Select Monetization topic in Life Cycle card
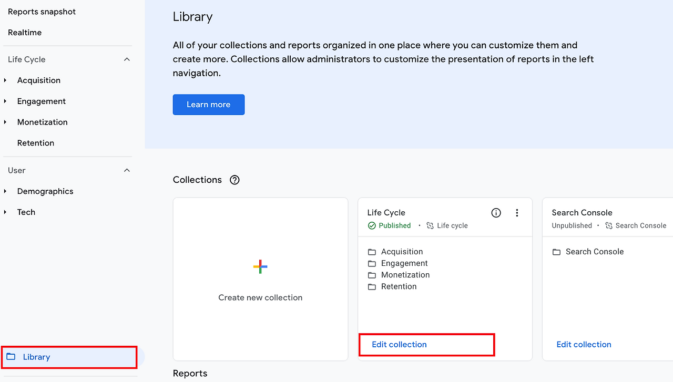This screenshot has width=673, height=382. pyautogui.click(x=405, y=275)
